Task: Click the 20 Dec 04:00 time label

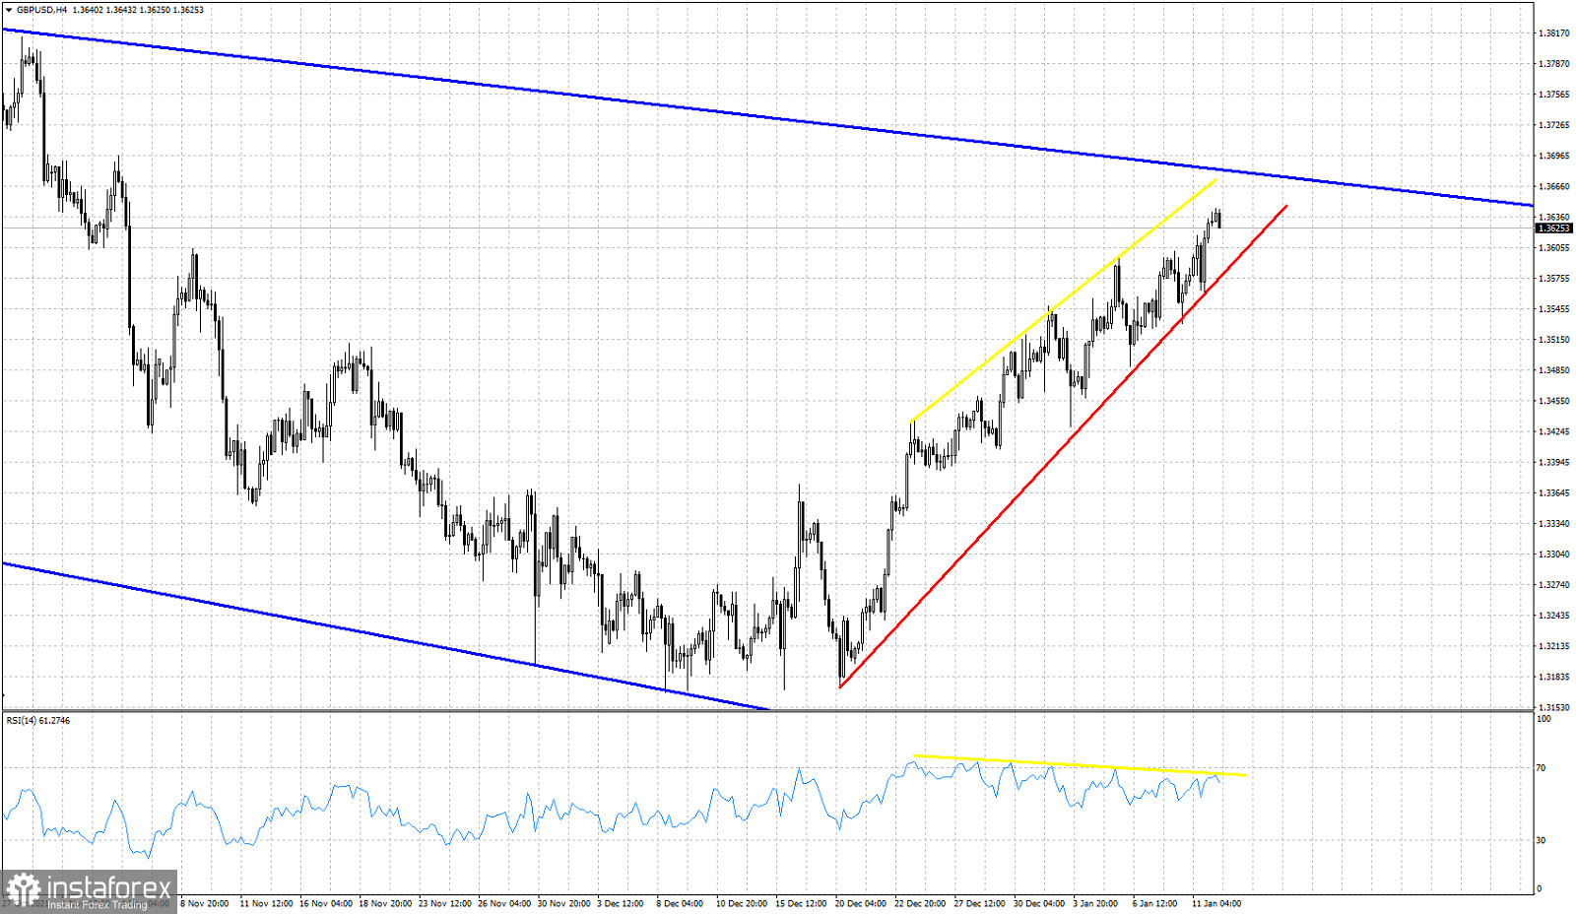Action: coord(861,903)
